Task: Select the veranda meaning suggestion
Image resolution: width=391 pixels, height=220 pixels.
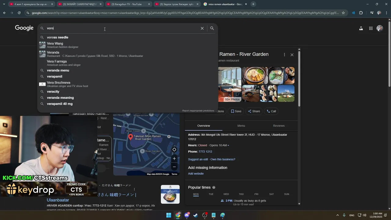Action: [x=128, y=98]
